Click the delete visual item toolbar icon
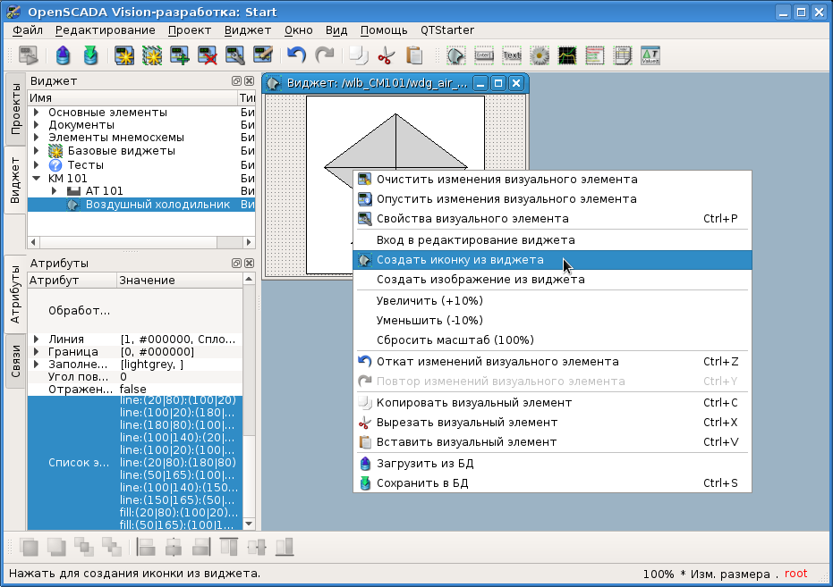This screenshot has height=587, width=833. pos(208,55)
